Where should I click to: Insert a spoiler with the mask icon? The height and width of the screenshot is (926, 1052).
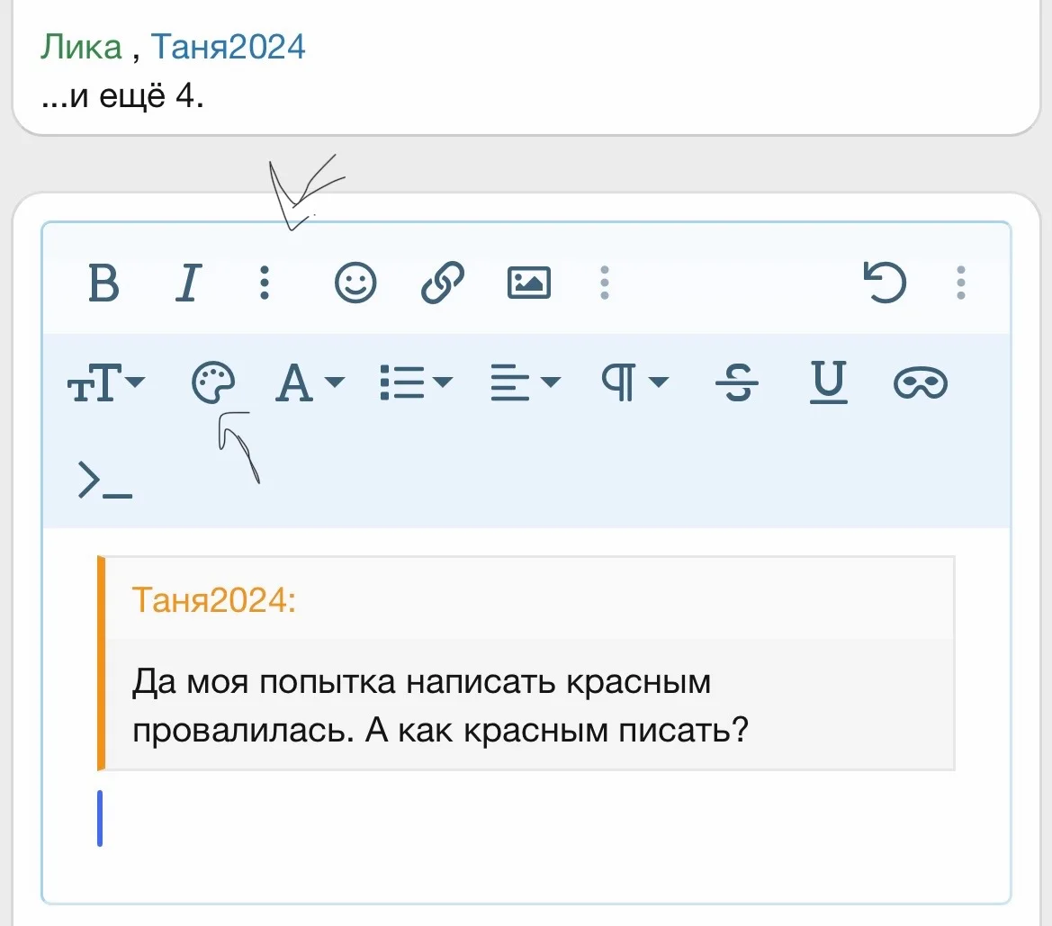(x=920, y=384)
